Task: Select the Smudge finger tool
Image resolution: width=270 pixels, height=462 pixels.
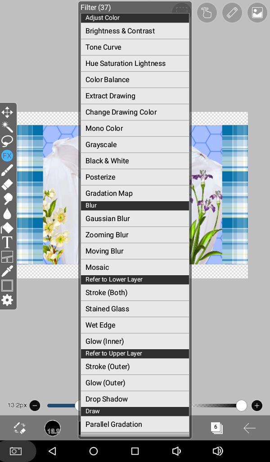Action: click(x=7, y=199)
